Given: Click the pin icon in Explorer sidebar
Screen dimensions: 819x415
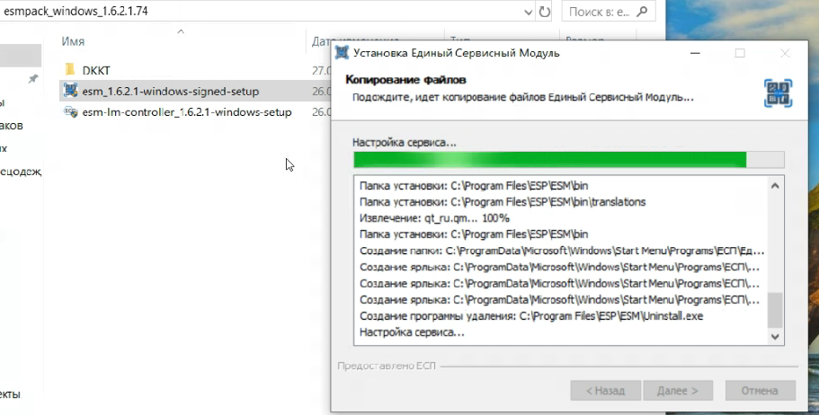Looking at the screenshot, I should point(33,79).
